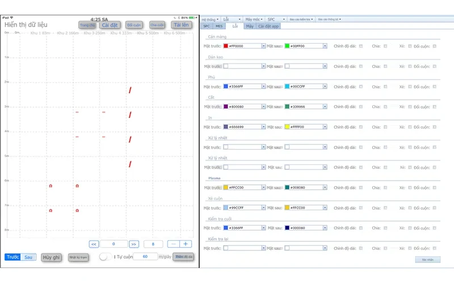Image resolution: width=454 pixels, height=289 pixels.
Task: Check Chỉnh độ dài box for Cán màng
Action: point(361,46)
